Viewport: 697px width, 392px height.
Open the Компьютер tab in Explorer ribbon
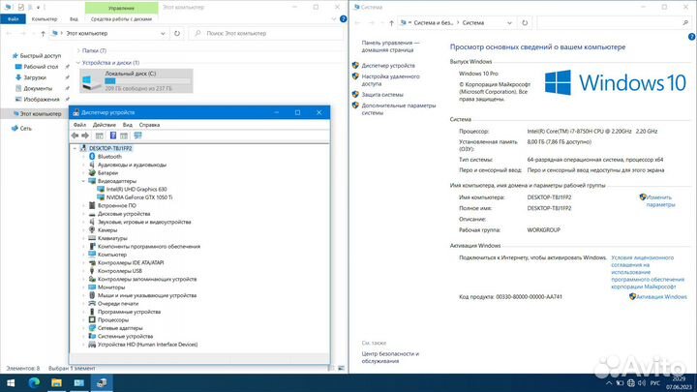(45, 19)
